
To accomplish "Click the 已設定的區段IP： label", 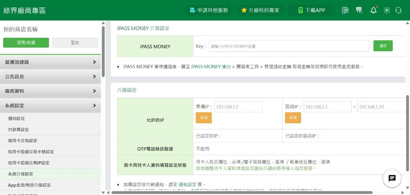I will (x=303, y=136).
